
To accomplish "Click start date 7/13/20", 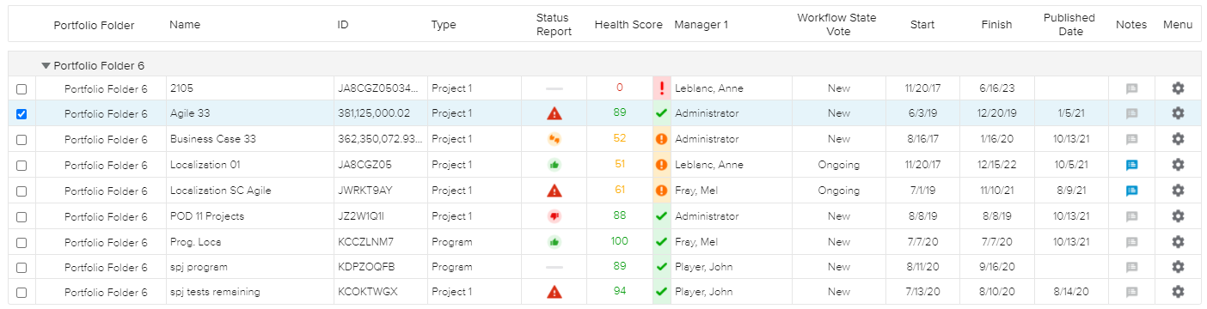I will [922, 292].
